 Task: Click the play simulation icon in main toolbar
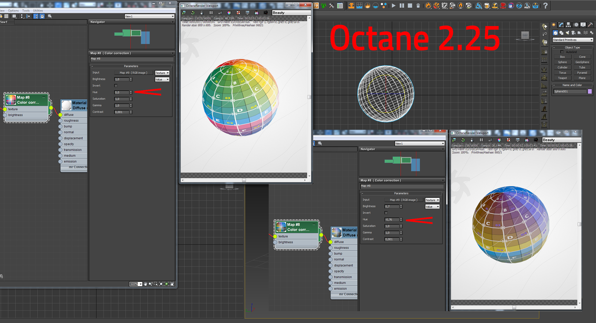(394, 6)
